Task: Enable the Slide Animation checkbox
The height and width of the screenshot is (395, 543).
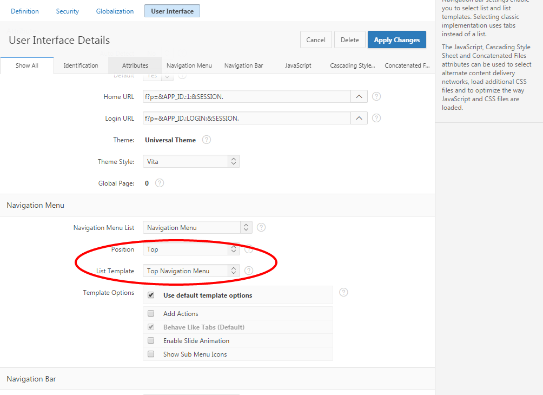Action: 151,341
